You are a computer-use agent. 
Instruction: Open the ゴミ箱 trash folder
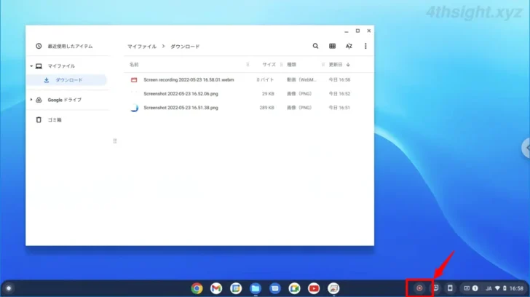pos(49,119)
